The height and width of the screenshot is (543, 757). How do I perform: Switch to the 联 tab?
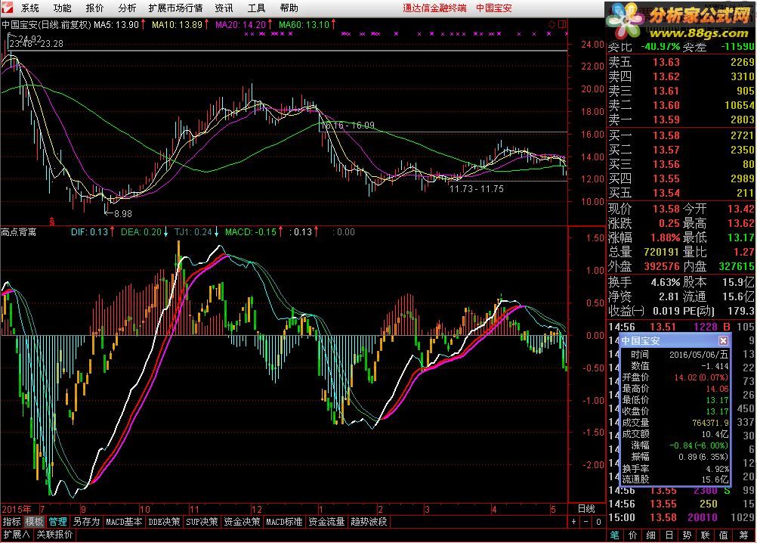tap(706, 535)
